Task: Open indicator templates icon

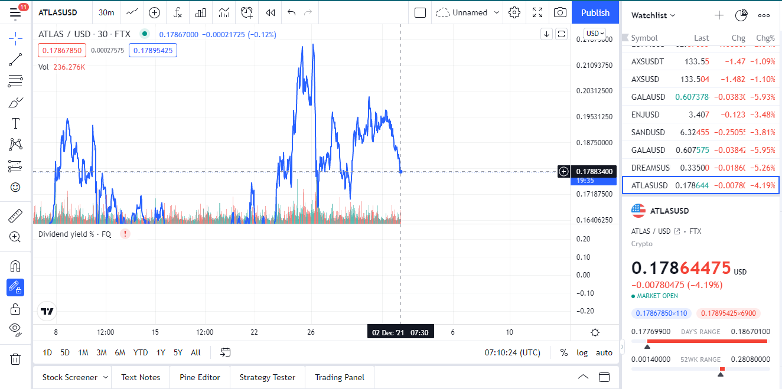Action: 224,12
